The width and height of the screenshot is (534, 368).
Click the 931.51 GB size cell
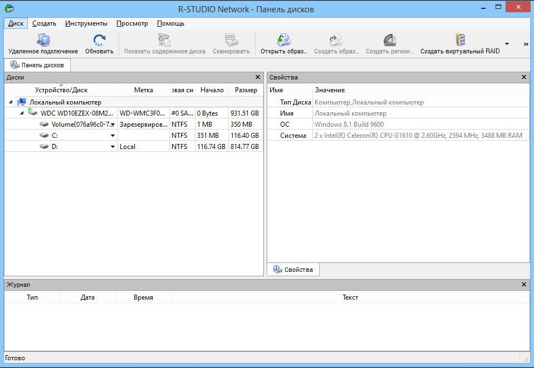(244, 113)
